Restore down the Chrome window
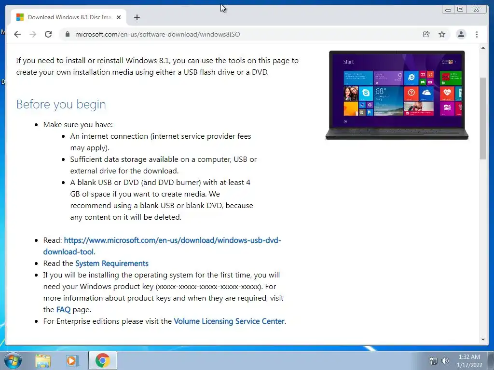Image resolution: width=494 pixels, height=370 pixels. 460,10
